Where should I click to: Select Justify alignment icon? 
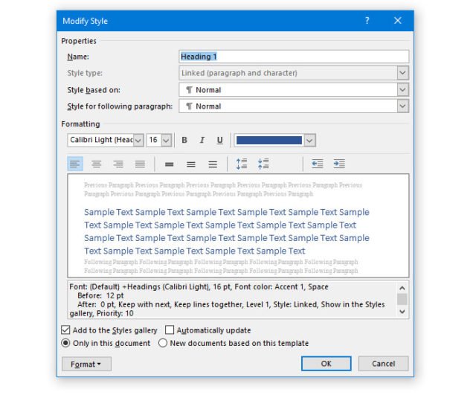(x=140, y=164)
